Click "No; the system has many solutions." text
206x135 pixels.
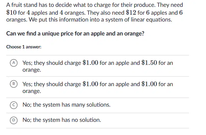66,105
